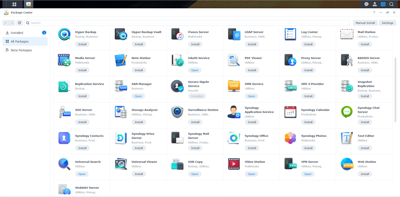Click the SMB Service icon

coord(234,86)
